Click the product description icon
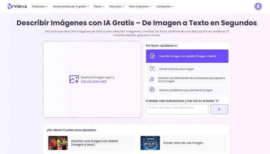This screenshot has height=154, width=270. (x=152, y=79)
